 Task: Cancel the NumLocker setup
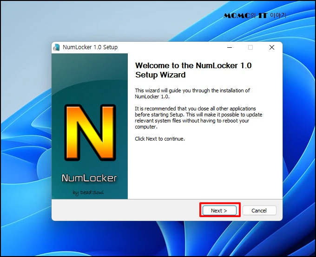point(259,211)
